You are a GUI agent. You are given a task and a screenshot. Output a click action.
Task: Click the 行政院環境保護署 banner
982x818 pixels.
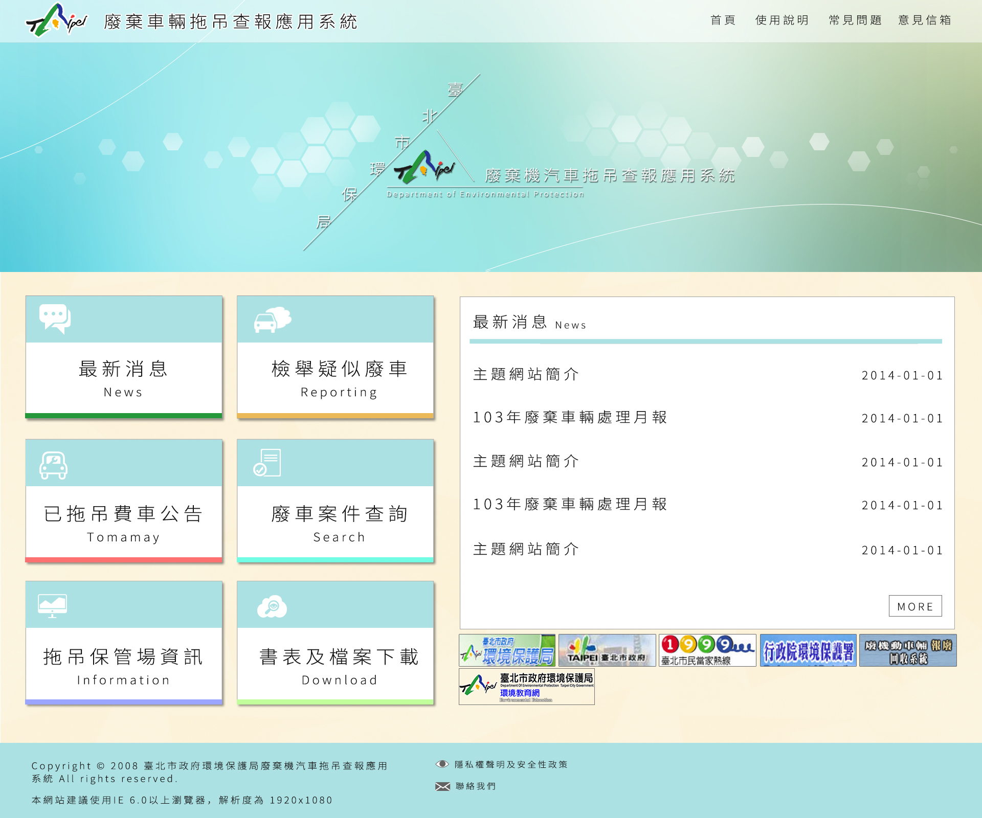[808, 650]
